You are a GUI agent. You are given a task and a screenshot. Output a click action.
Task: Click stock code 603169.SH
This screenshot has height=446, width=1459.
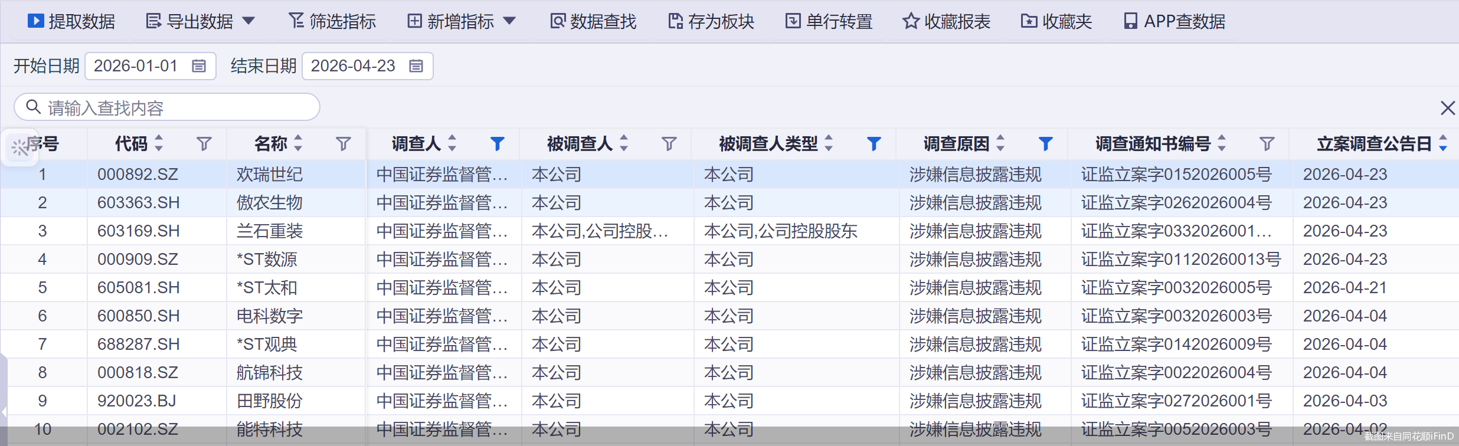[138, 231]
